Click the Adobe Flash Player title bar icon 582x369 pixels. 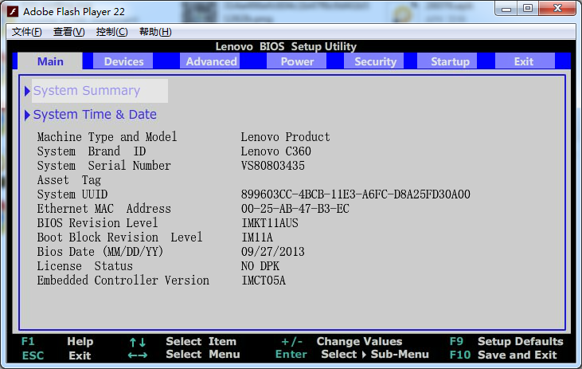click(x=13, y=11)
